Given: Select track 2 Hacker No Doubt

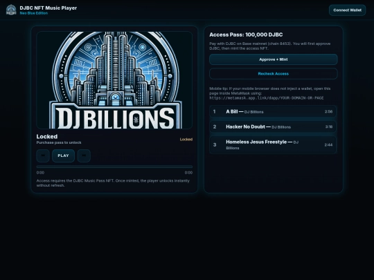Looking at the screenshot, I should coord(273,127).
